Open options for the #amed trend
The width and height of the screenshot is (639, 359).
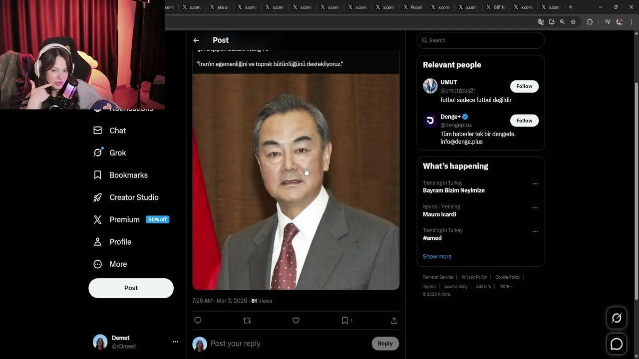click(x=535, y=231)
